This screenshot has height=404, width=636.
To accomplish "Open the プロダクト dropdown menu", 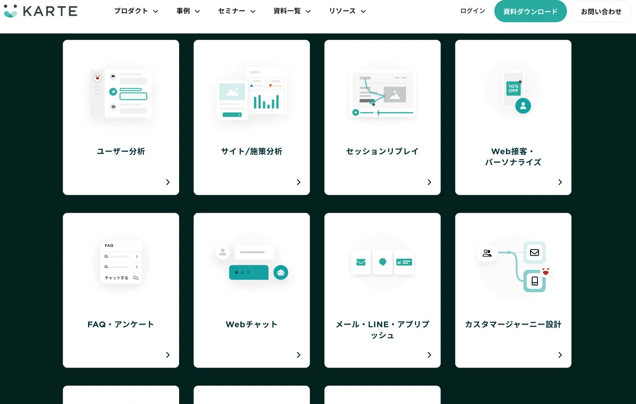I will click(x=136, y=11).
